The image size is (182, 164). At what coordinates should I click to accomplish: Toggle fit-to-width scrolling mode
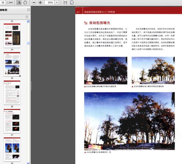tap(65, 2)
